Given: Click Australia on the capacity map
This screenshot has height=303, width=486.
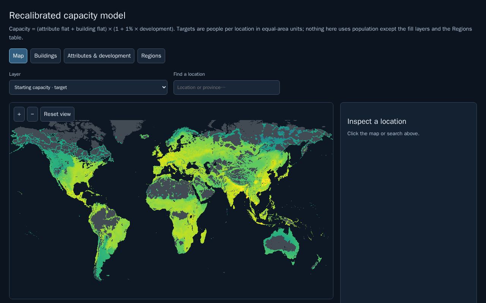Looking at the screenshot, I should click(x=281, y=243).
